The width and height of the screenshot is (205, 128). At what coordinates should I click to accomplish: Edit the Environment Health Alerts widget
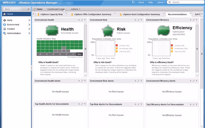pos(82,81)
